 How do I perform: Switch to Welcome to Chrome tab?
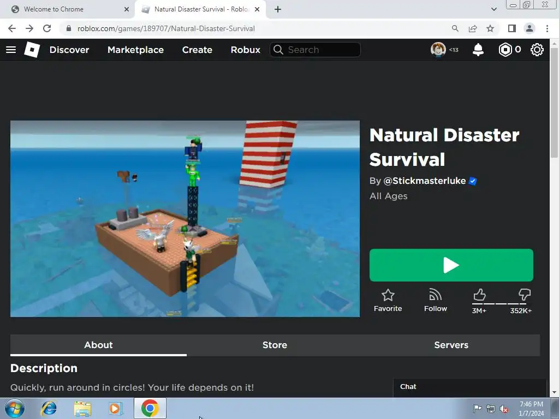click(x=68, y=9)
